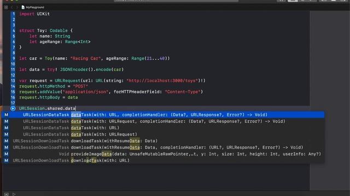The width and height of the screenshot is (350, 196).
Task: Pick the dataTask(with: URLRequest) suggestion
Action: coord(163,134)
